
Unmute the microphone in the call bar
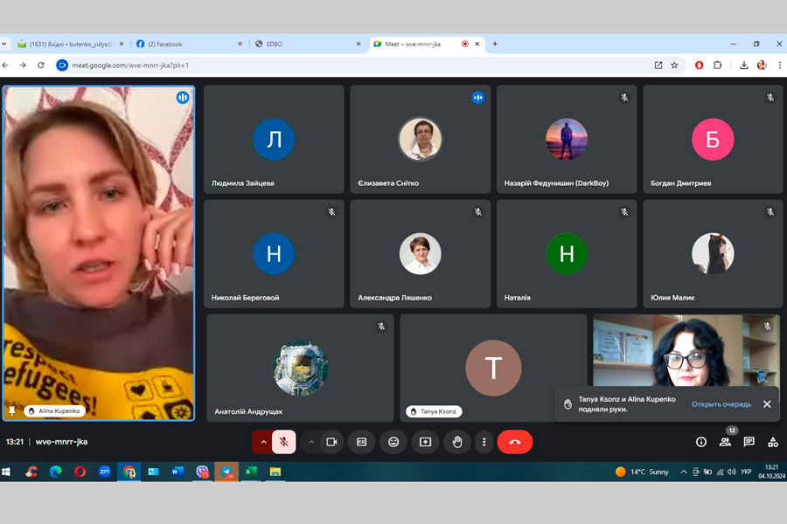pos(283,442)
